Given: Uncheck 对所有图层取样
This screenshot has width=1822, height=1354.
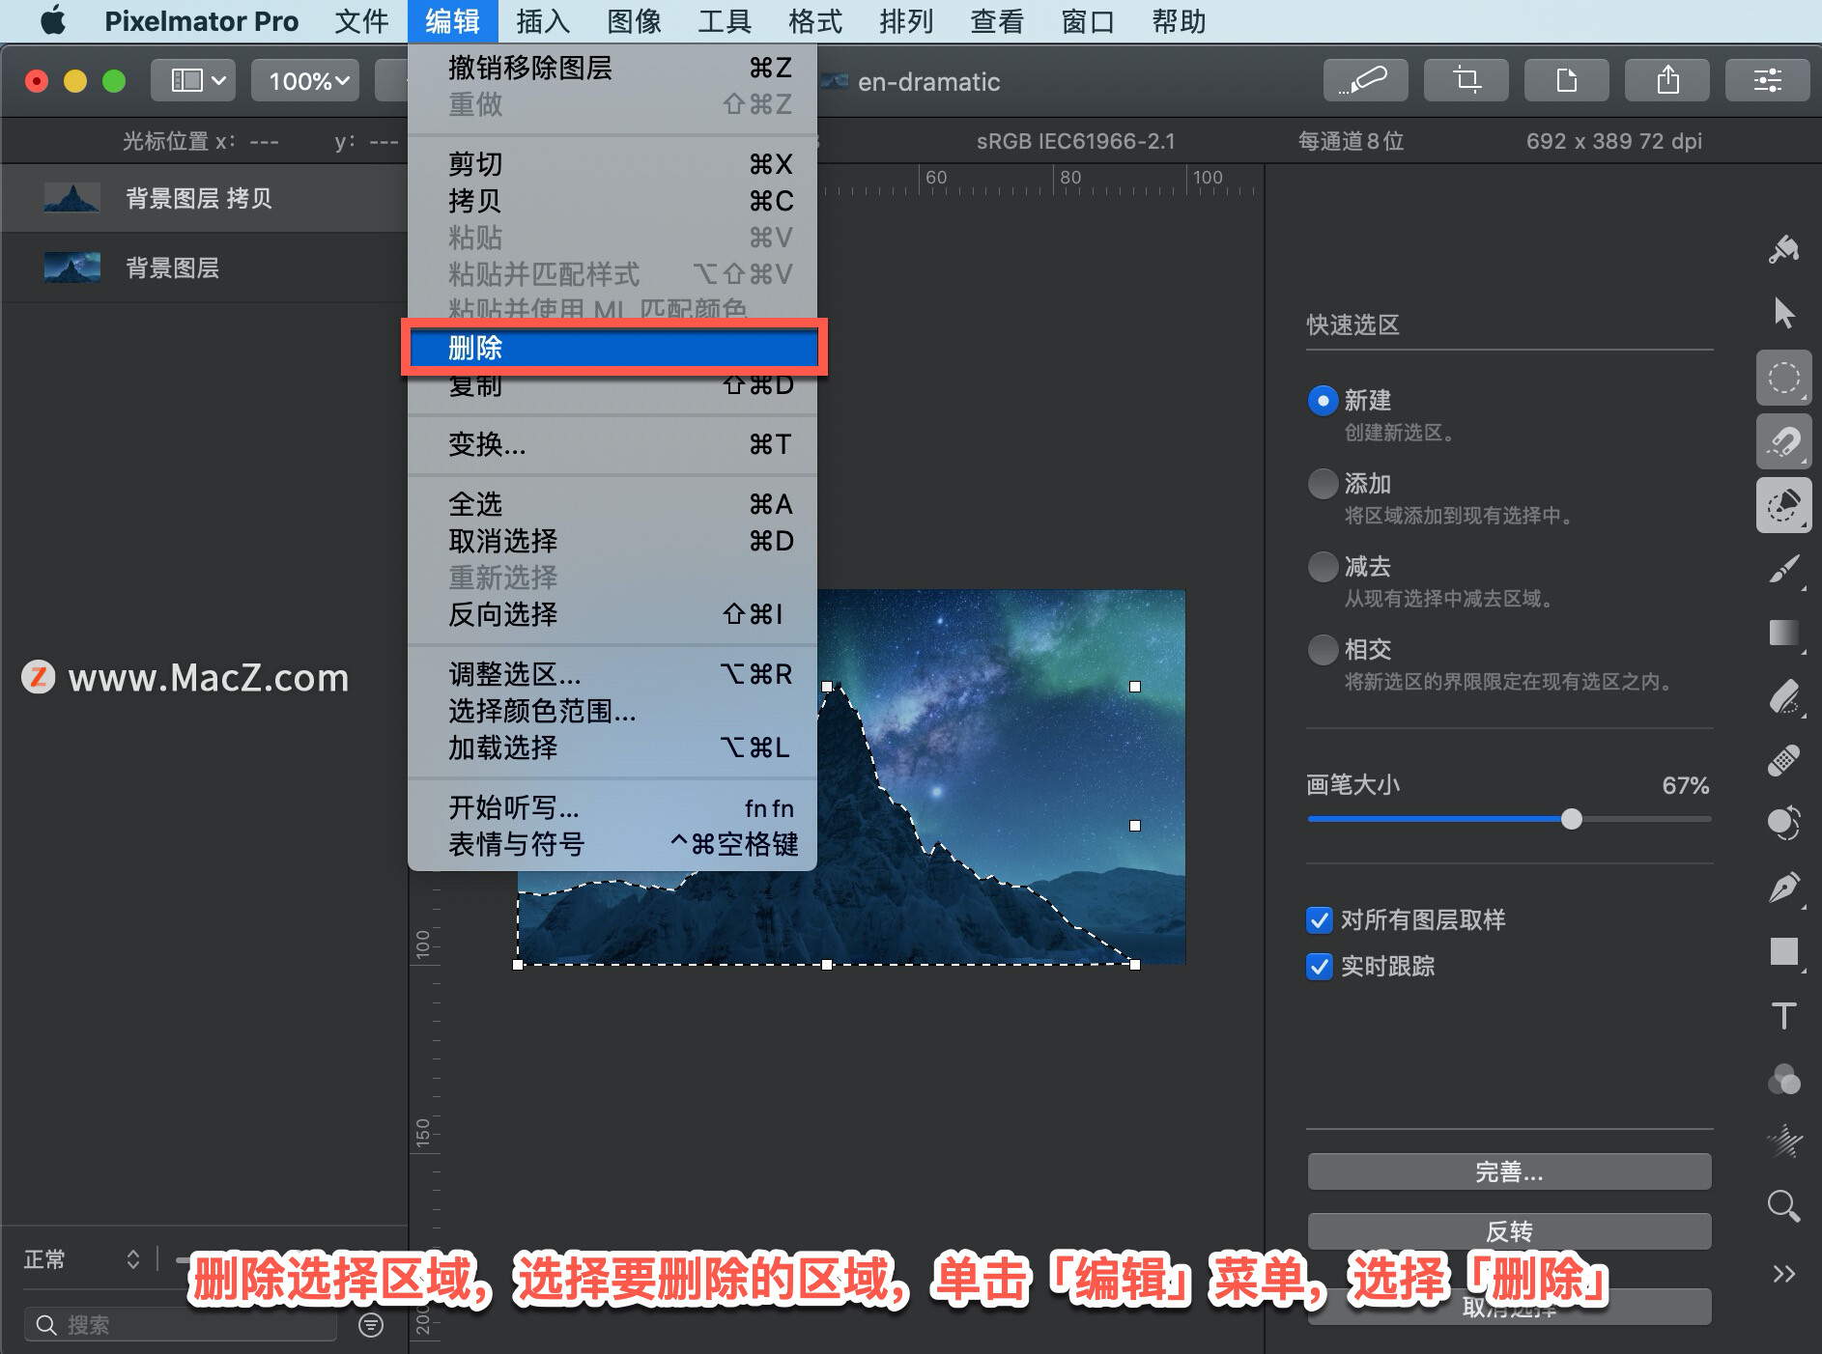Looking at the screenshot, I should click(x=1320, y=920).
